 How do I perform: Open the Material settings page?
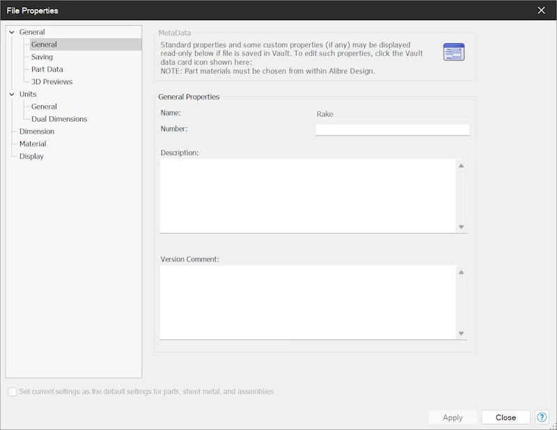33,144
